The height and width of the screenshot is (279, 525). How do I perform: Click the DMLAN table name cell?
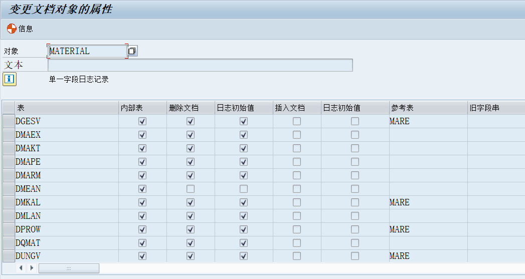click(67, 216)
